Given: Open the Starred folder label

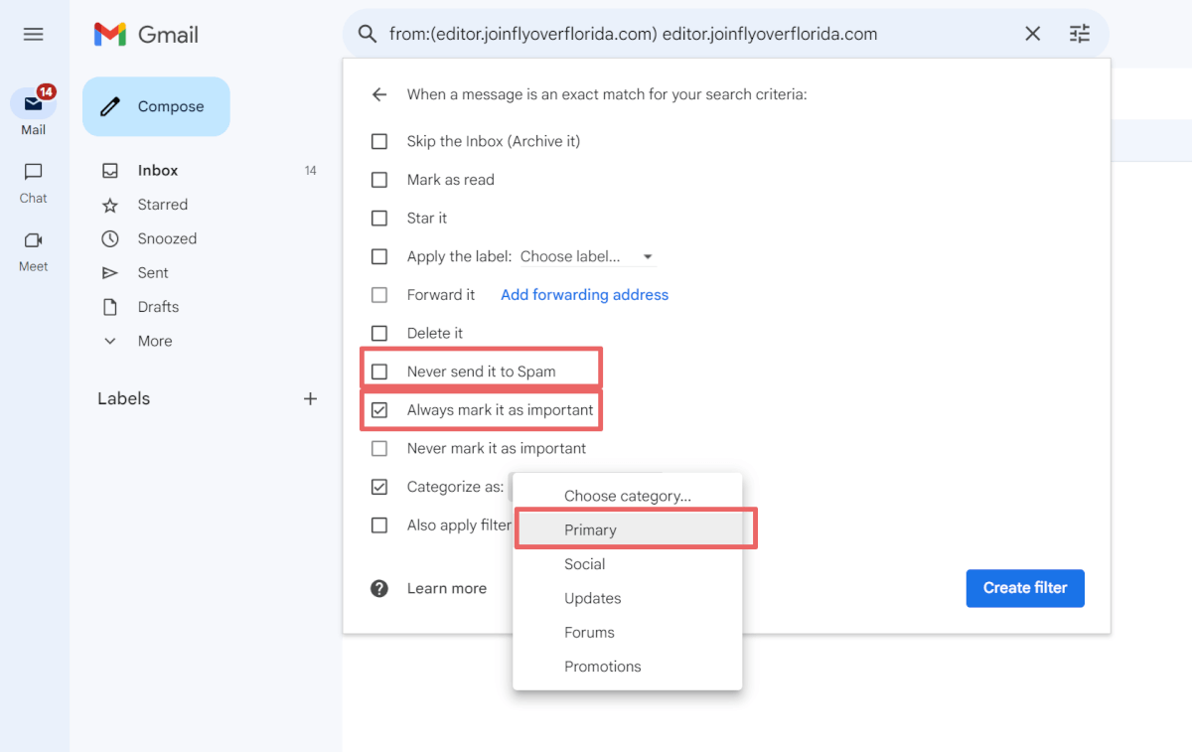Looking at the screenshot, I should click(163, 205).
